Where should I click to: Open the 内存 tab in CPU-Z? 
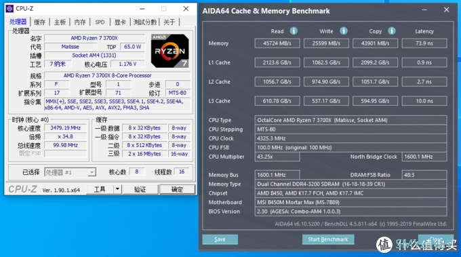(x=80, y=22)
